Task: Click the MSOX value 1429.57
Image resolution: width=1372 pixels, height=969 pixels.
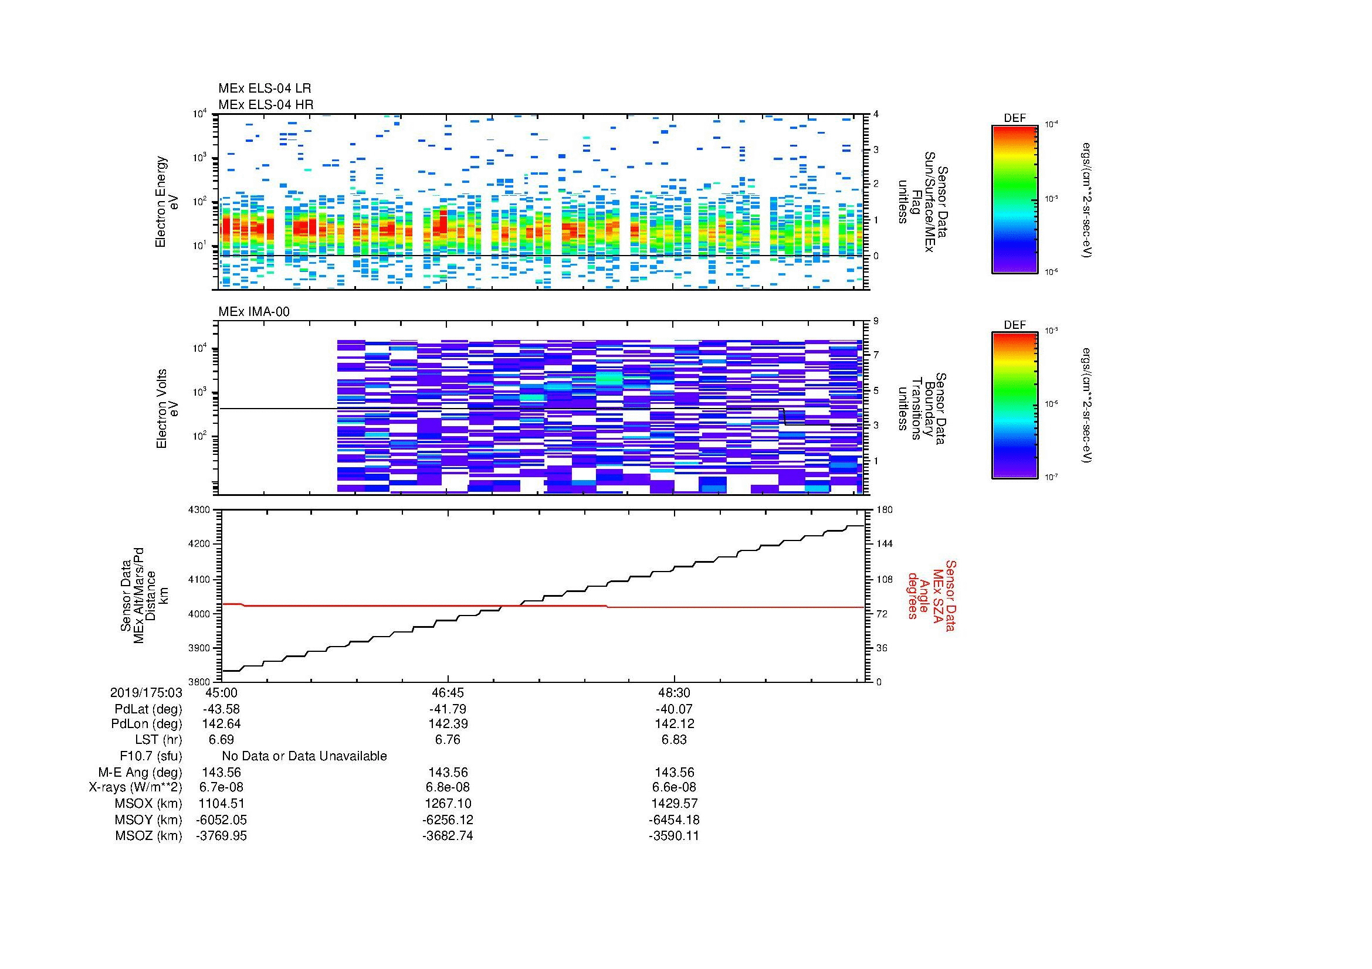Action: click(674, 804)
